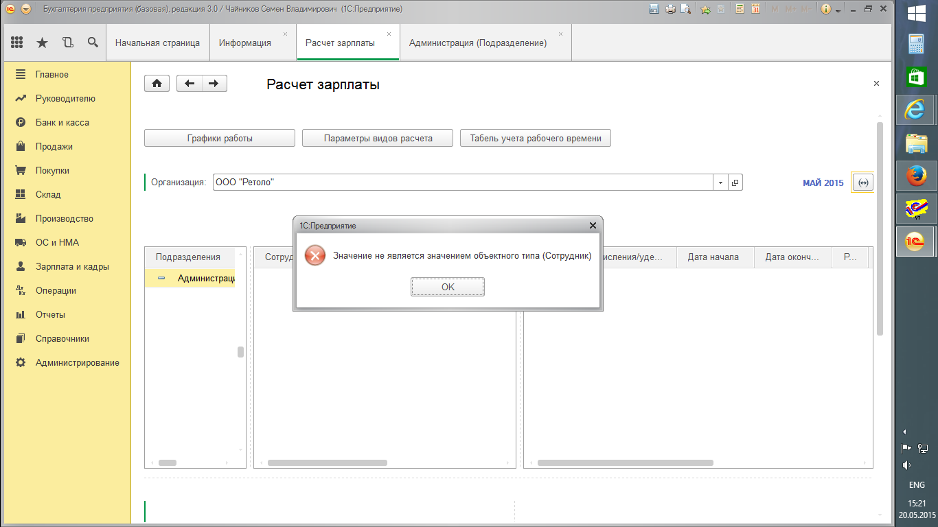Click the Организация input field
This screenshot has height=527, width=938.
point(463,183)
